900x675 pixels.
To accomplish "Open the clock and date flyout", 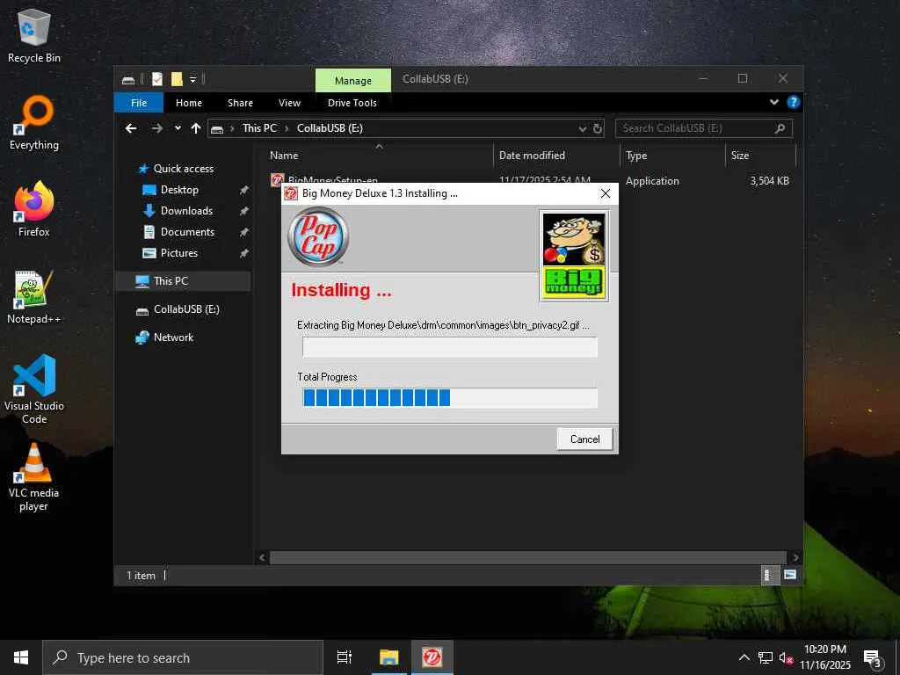I will tap(824, 657).
